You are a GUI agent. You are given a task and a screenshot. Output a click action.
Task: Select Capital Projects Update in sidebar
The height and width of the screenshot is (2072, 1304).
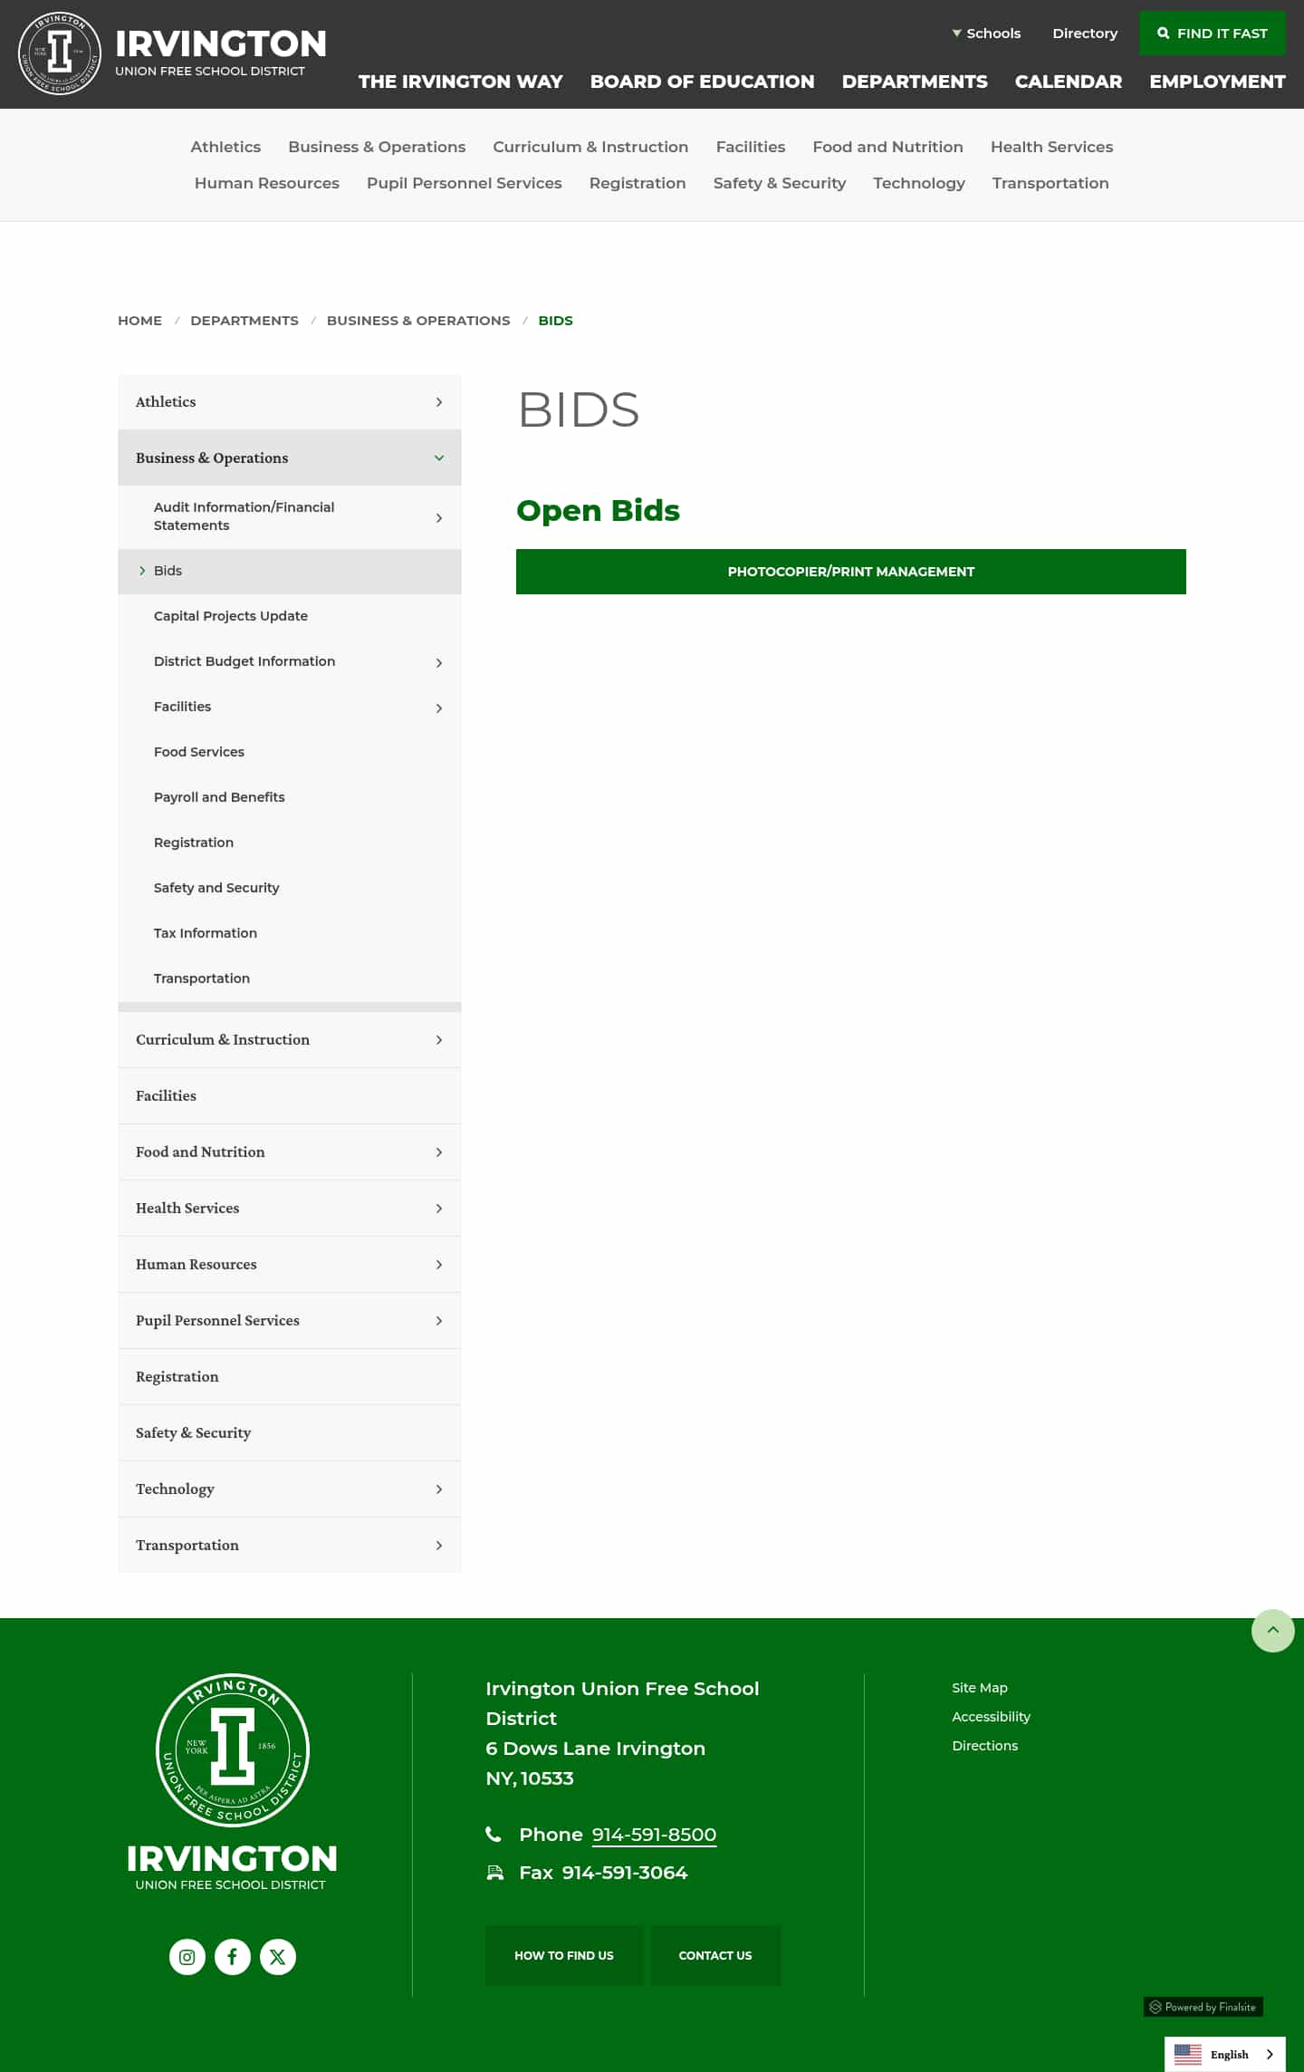tap(231, 616)
